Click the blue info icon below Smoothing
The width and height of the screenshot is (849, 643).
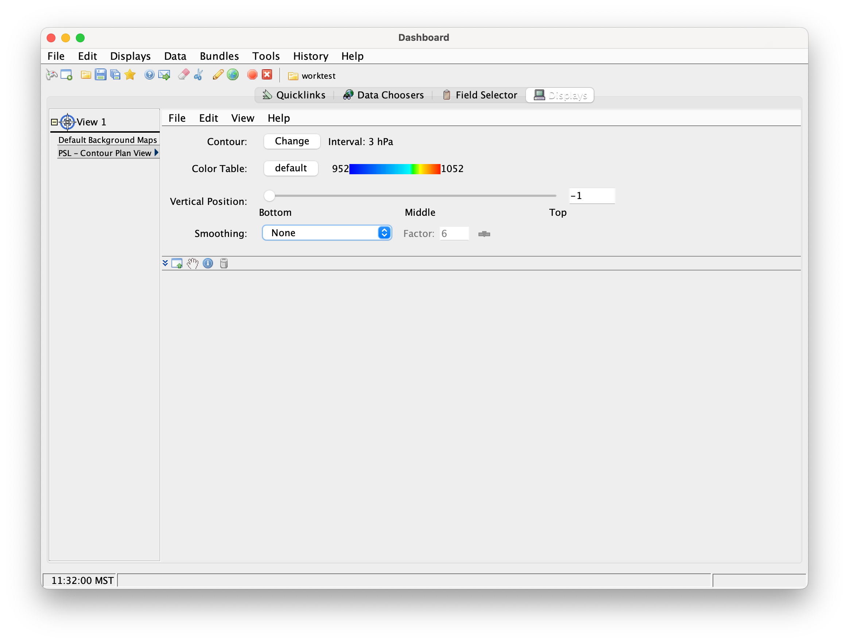coord(208,263)
